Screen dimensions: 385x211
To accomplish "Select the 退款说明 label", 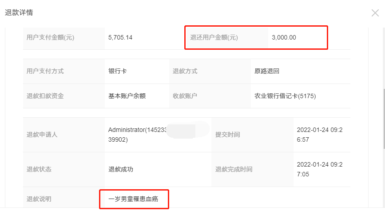I will (39, 199).
